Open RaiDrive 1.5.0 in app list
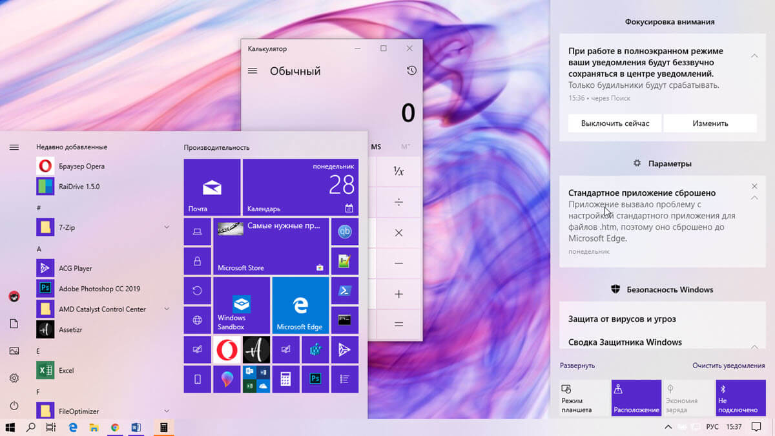This screenshot has width=775, height=436. tap(104, 187)
